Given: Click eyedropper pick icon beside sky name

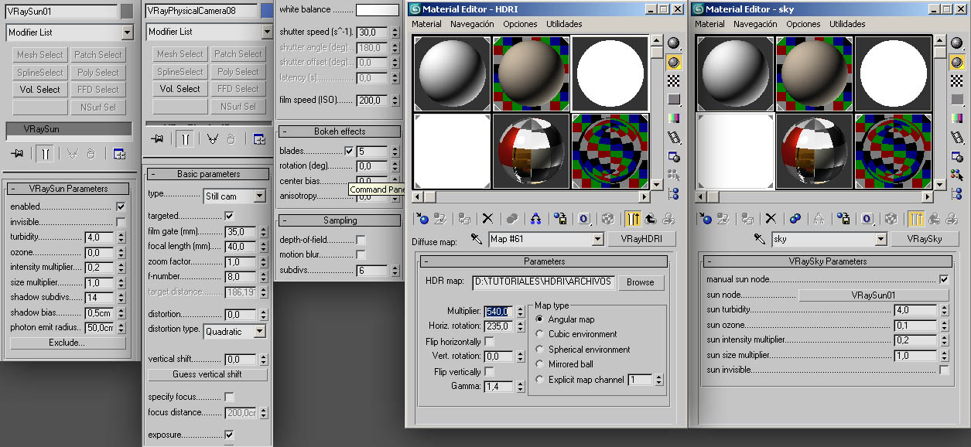Looking at the screenshot, I should [x=759, y=239].
